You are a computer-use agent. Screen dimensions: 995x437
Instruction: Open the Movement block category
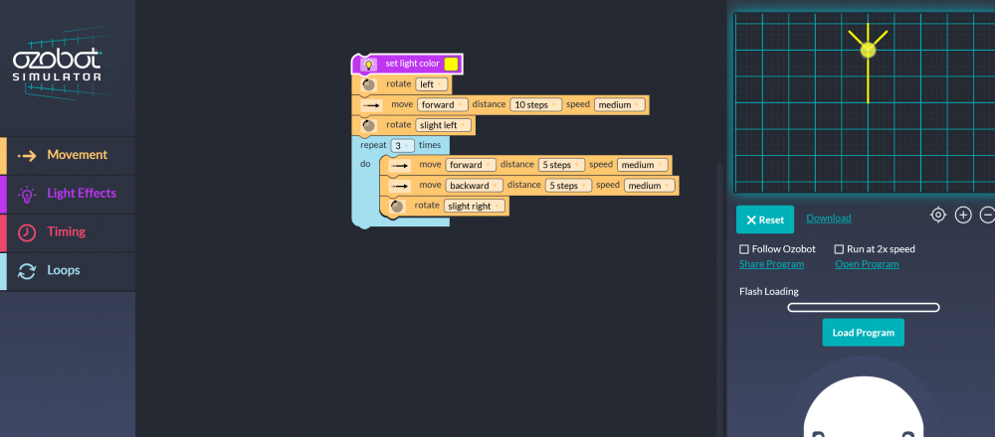point(68,155)
